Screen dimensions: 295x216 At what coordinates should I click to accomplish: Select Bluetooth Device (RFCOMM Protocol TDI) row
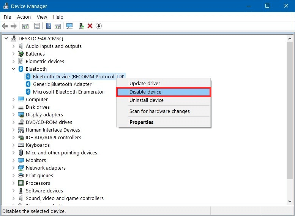pyautogui.click(x=75, y=76)
